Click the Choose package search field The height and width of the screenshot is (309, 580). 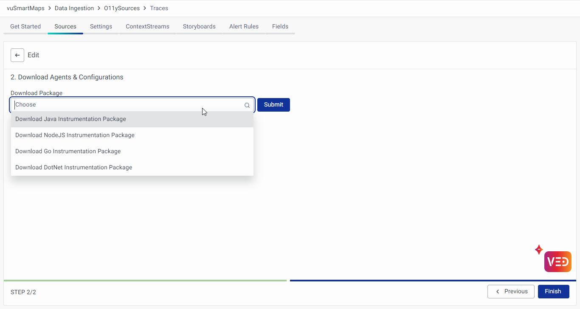coord(127,105)
